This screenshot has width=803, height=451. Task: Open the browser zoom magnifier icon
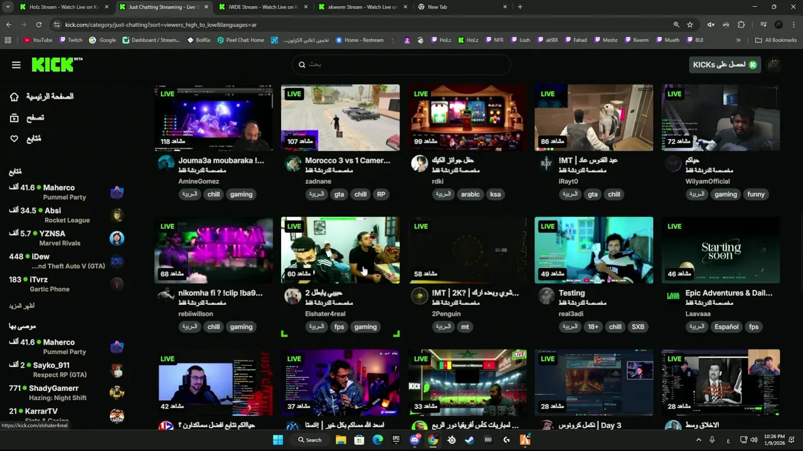point(676,24)
